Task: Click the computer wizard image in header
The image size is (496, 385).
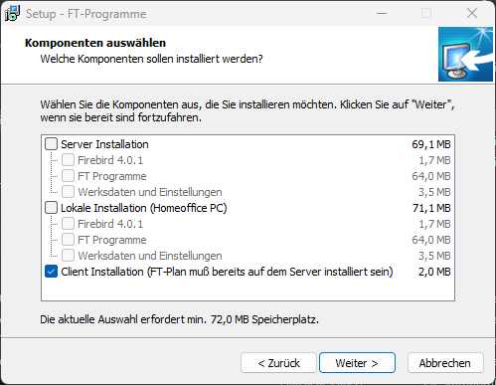Action: pyautogui.click(x=465, y=54)
